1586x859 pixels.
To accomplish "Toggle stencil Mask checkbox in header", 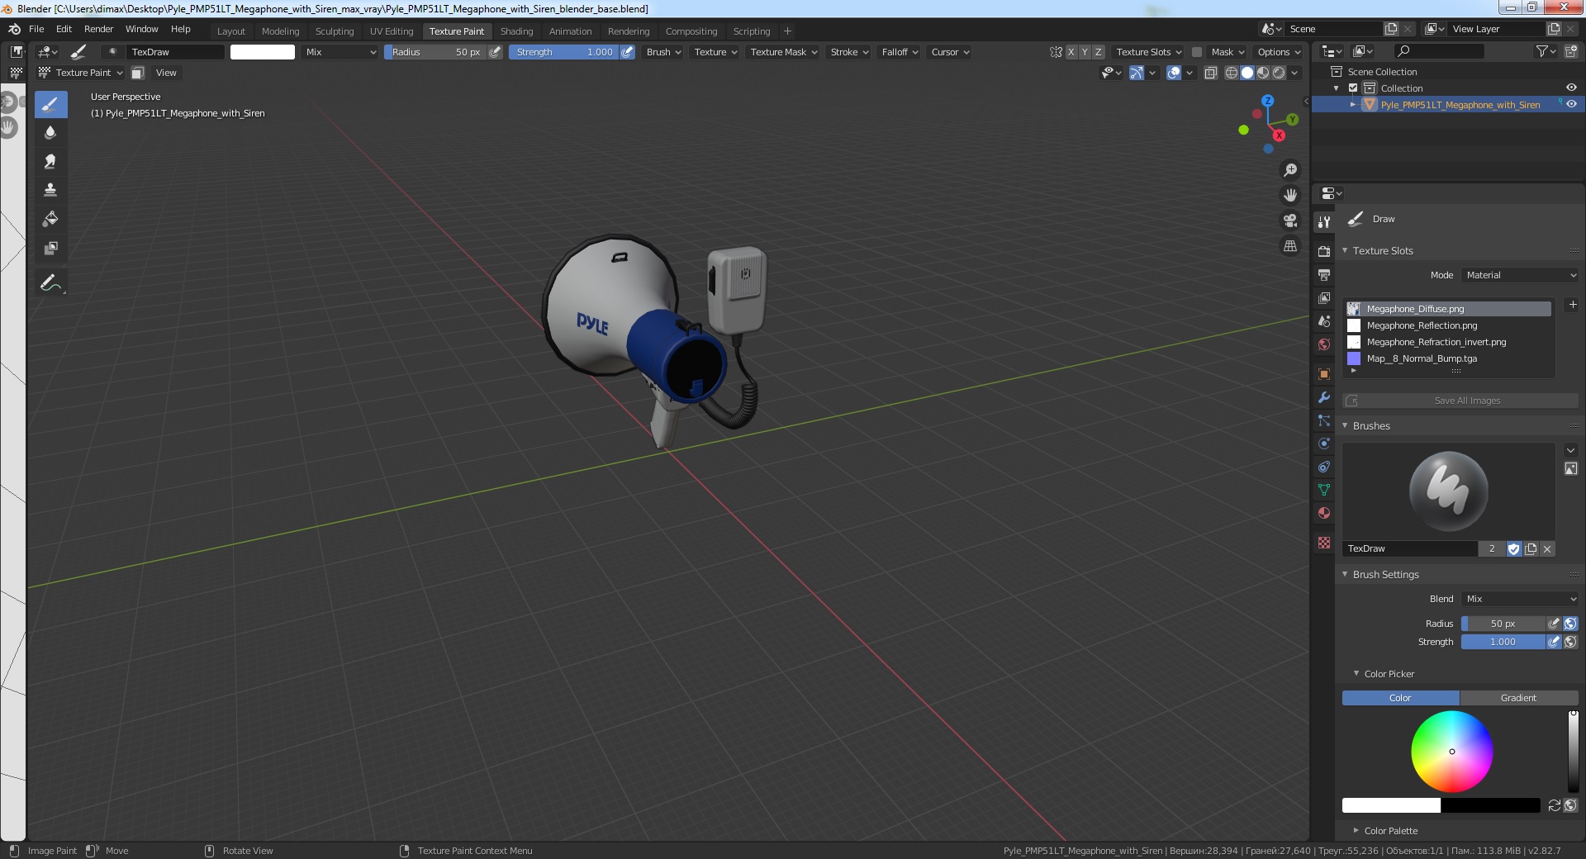I will (x=1196, y=52).
